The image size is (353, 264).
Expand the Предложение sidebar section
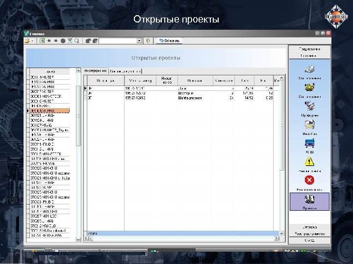pos(309,49)
